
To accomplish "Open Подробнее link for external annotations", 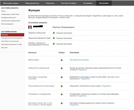I will click(86, 79).
